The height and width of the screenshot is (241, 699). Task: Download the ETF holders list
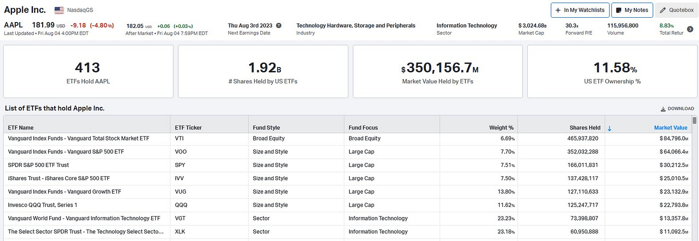[677, 109]
